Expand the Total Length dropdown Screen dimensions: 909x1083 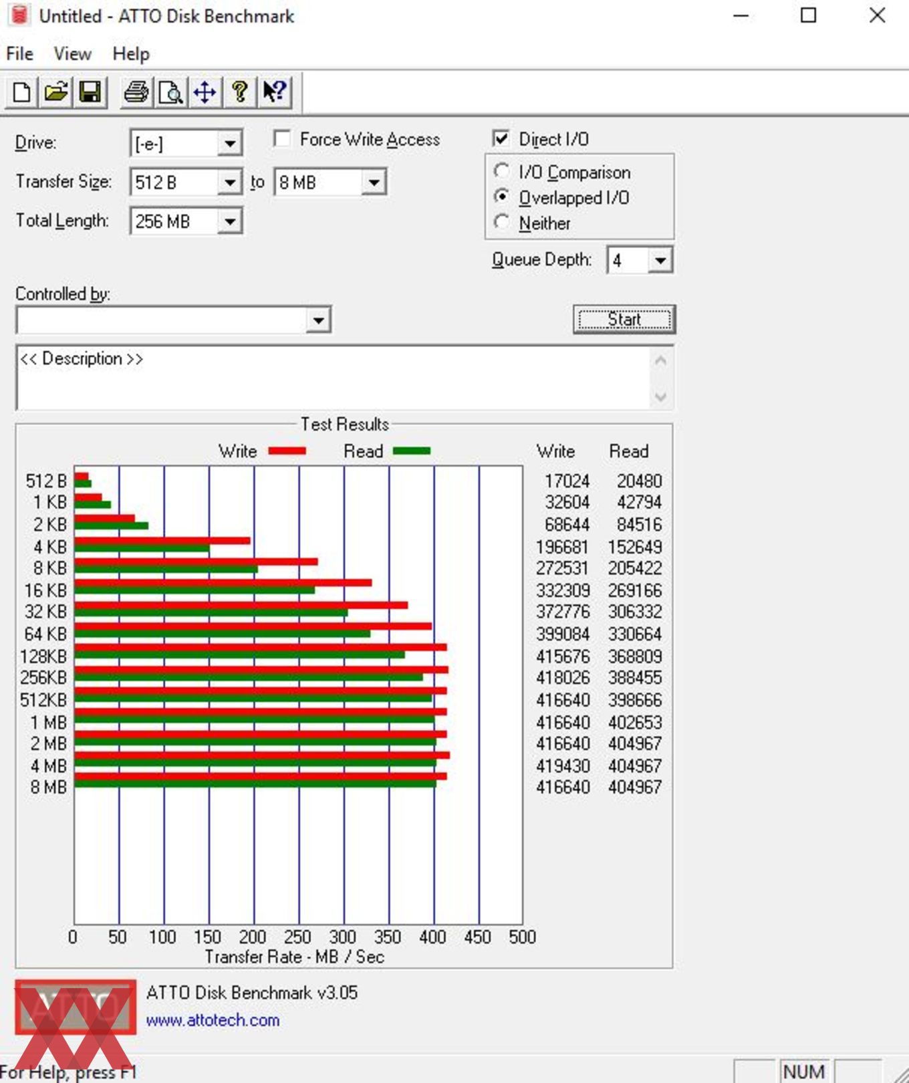(229, 221)
